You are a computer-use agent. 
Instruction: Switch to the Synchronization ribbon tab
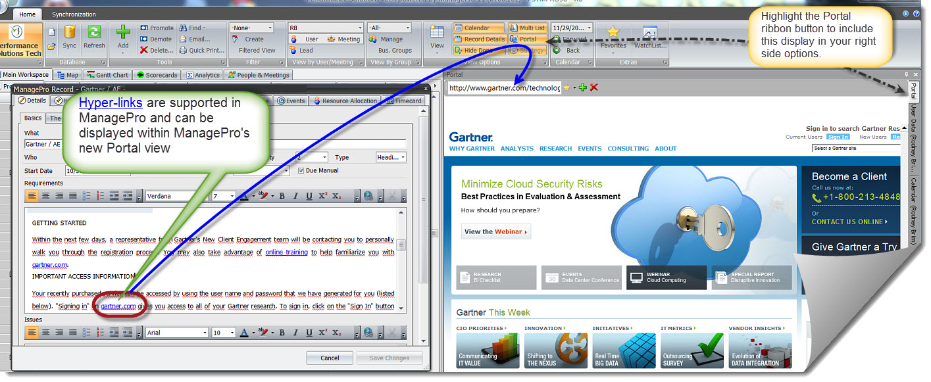click(x=74, y=14)
